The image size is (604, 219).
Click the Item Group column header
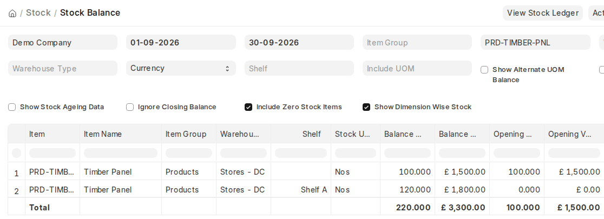pyautogui.click(x=189, y=134)
